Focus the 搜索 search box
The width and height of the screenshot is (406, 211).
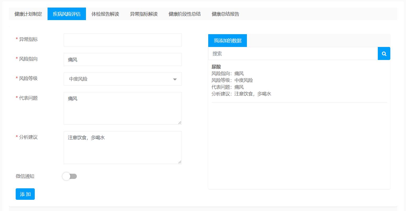coord(293,53)
